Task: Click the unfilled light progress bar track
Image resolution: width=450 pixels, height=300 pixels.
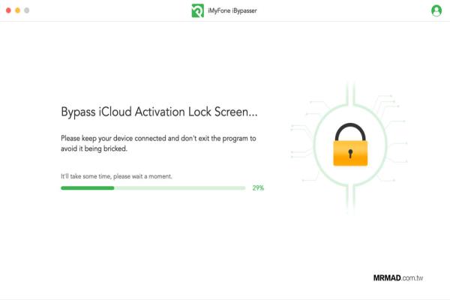Action: (180, 188)
